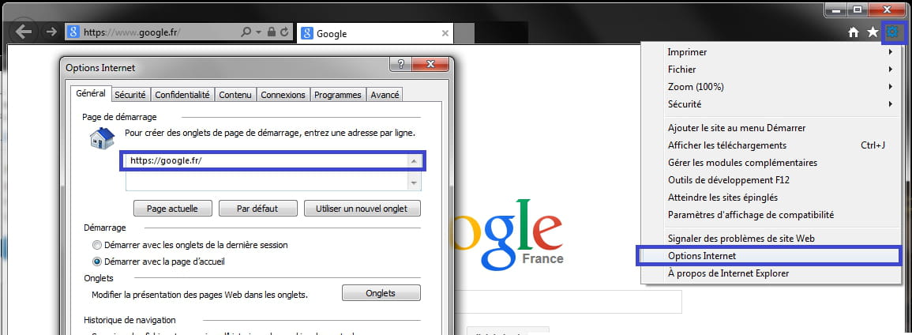Switch to the Connexions tab
Viewport: 912px width, 335px height.
point(283,95)
